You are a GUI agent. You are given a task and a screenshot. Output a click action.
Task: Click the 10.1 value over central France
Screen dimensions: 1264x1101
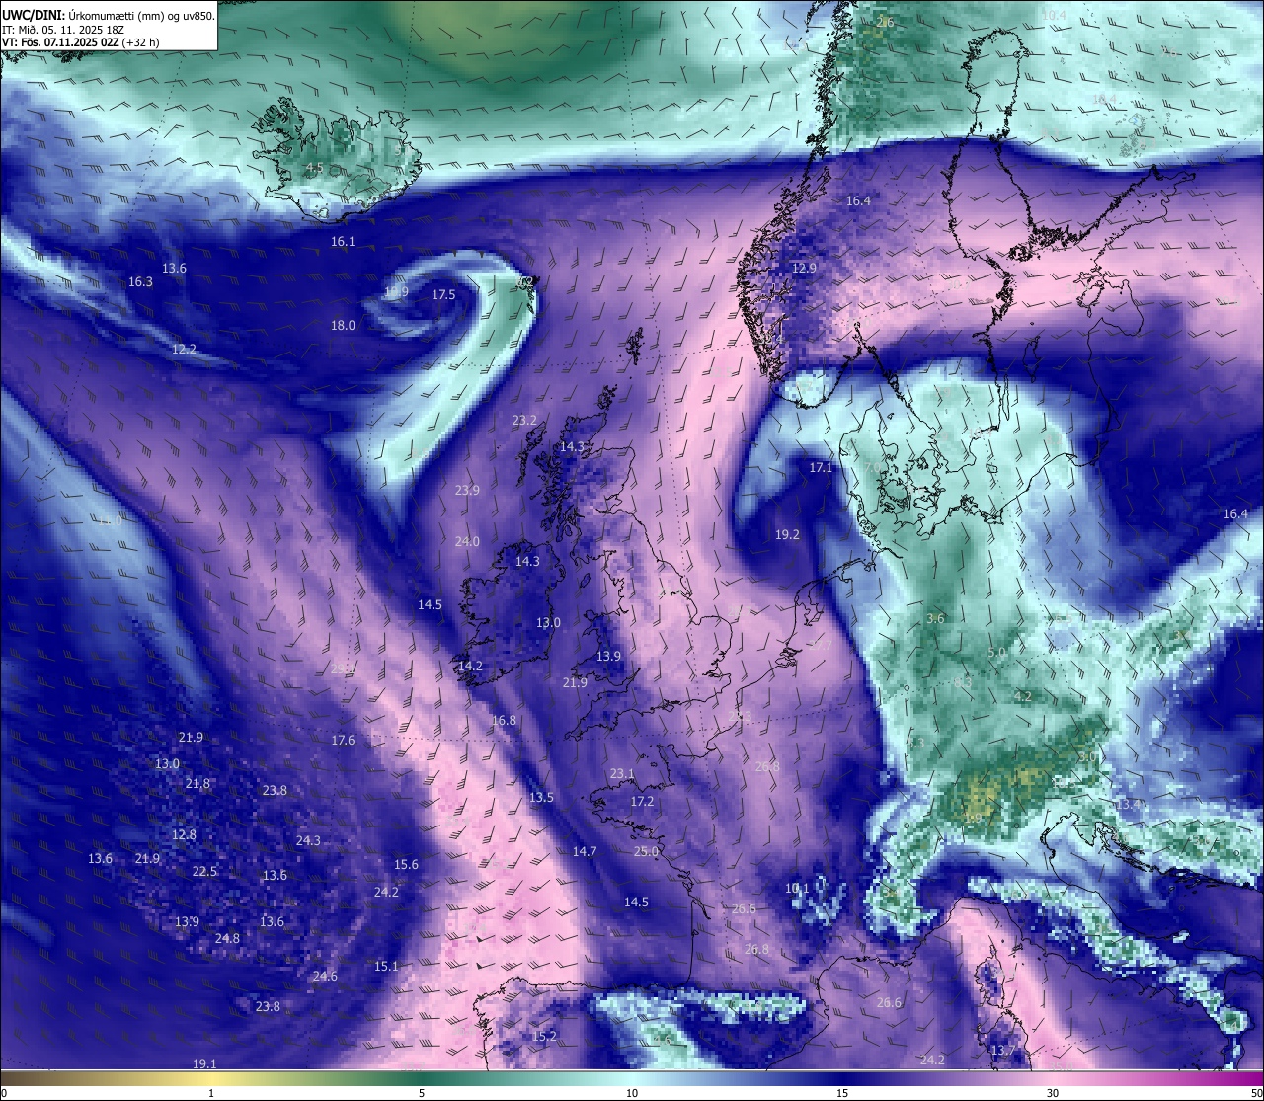pos(797,888)
